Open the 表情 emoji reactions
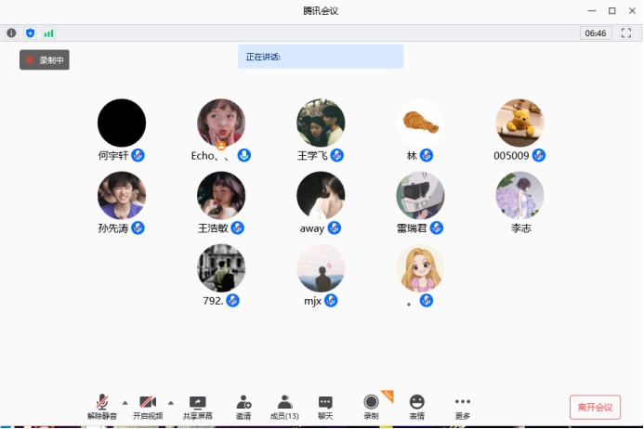 click(x=417, y=407)
